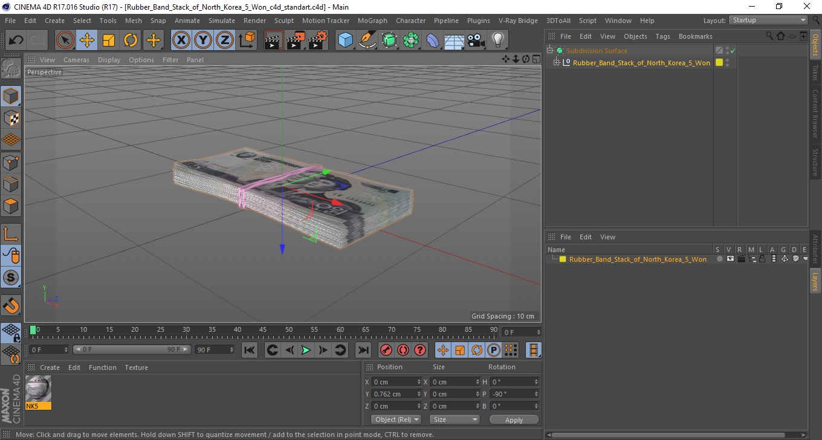Select the Live Selection tool
The height and width of the screenshot is (440, 822).
65,40
